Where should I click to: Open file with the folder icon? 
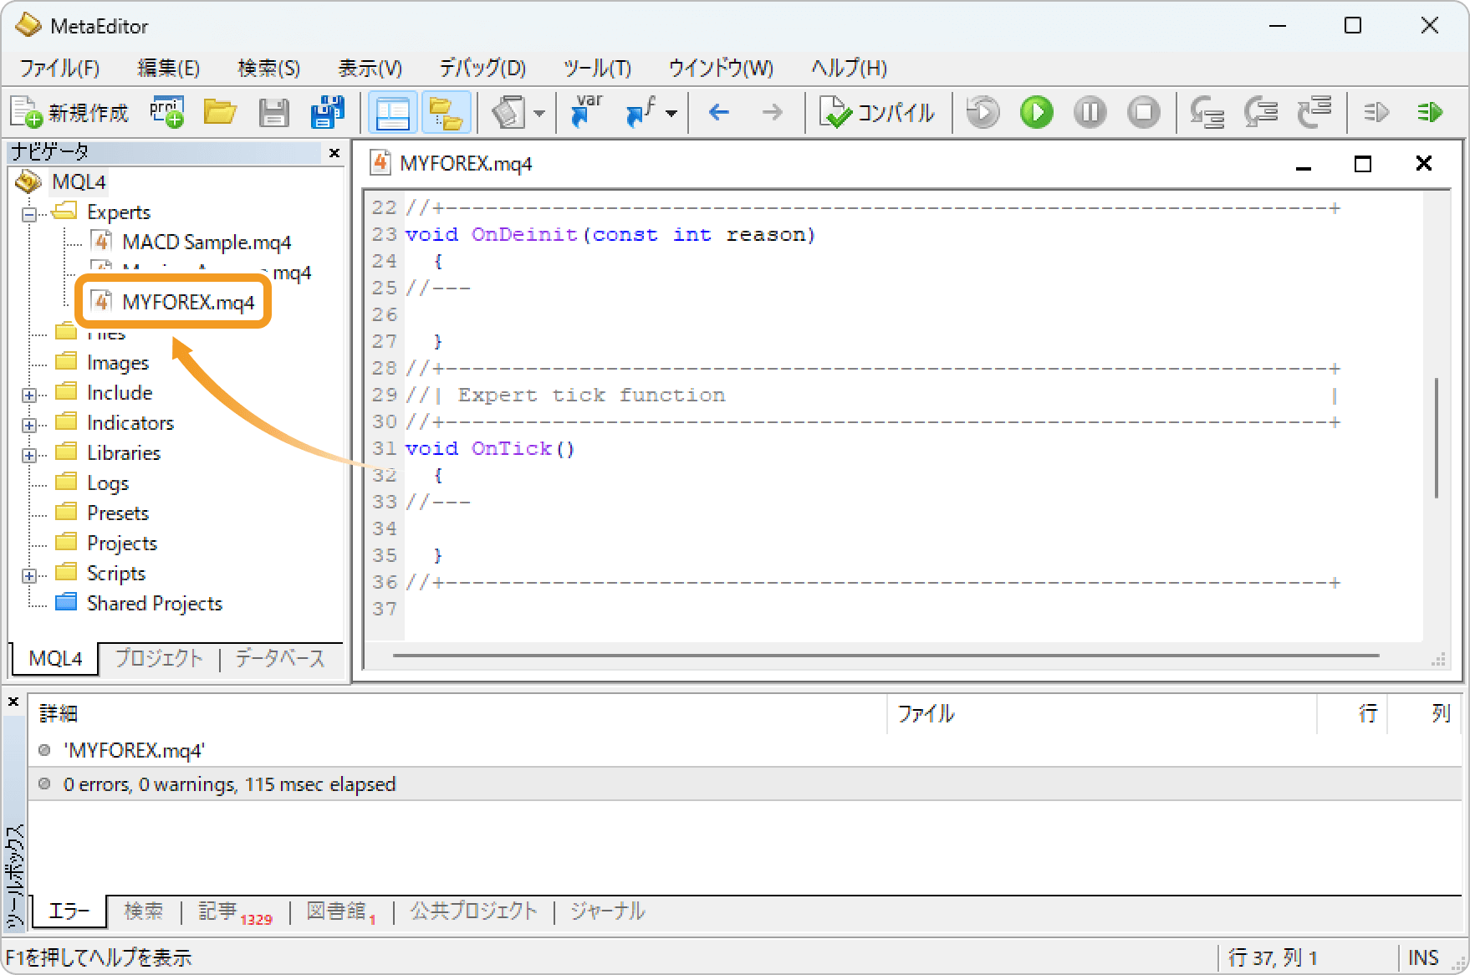pos(220,112)
